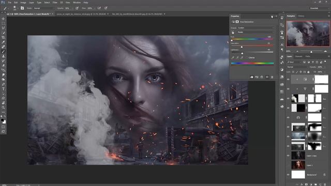Switch to the Channels tab
This screenshot has height=186, width=331.
click(298, 56)
